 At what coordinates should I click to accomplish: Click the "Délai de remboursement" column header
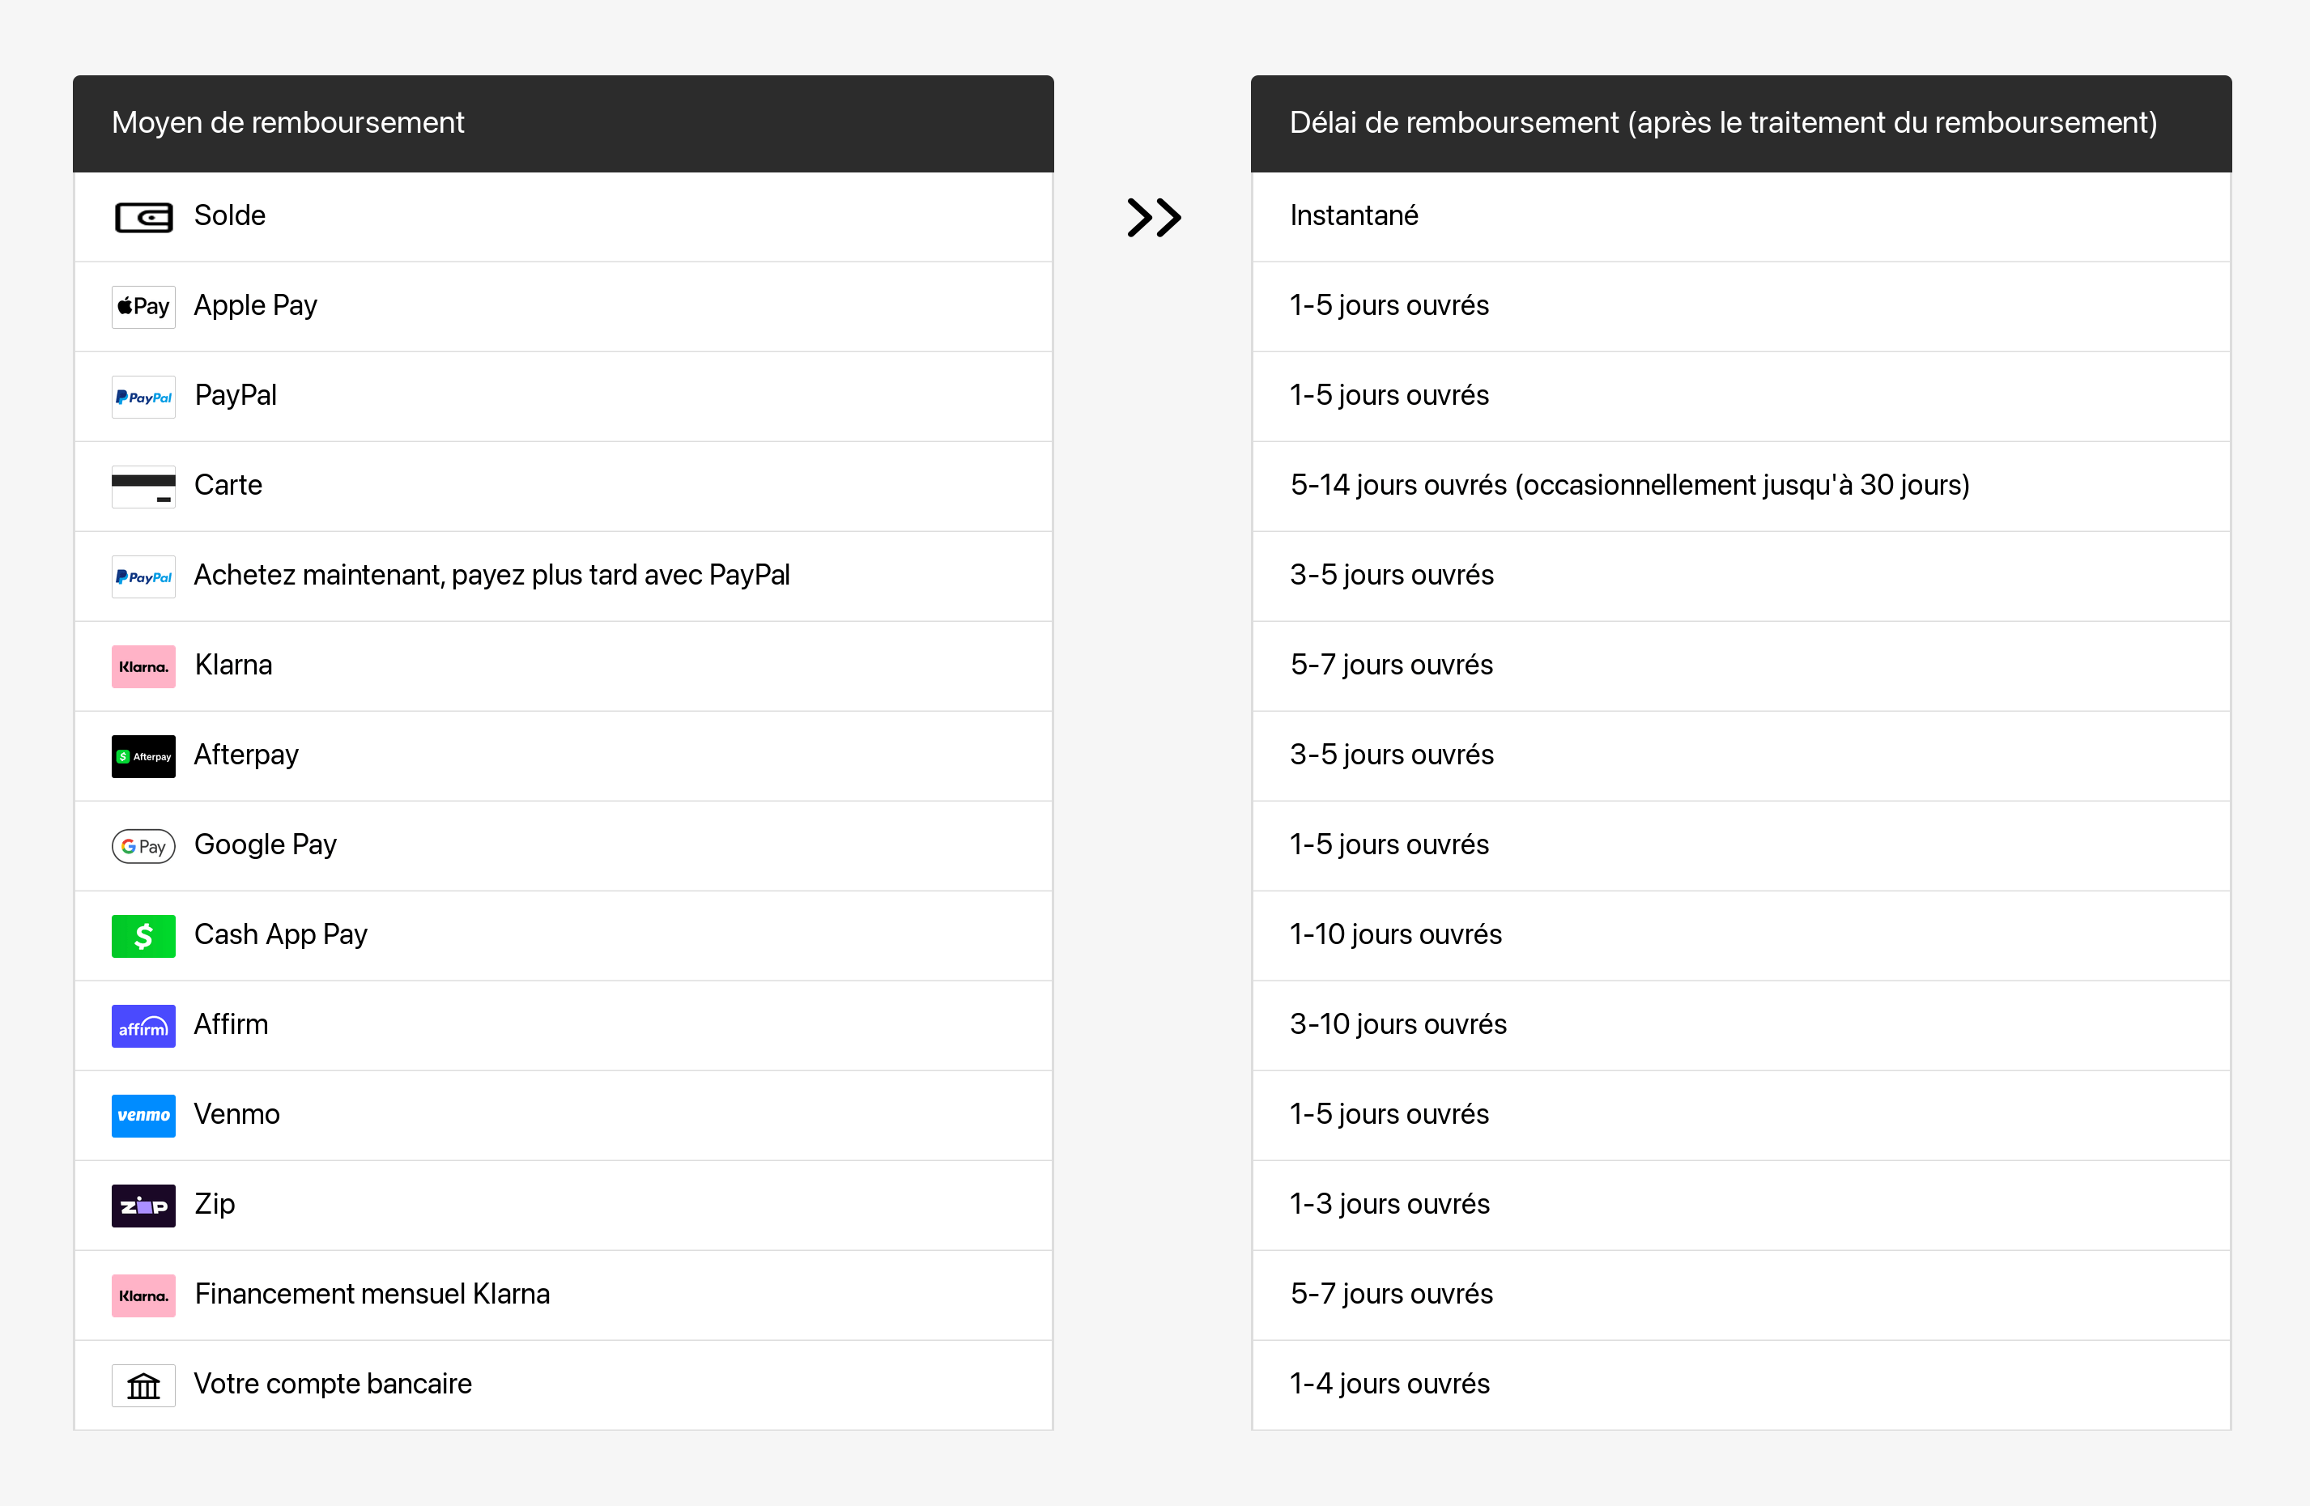point(1723,123)
